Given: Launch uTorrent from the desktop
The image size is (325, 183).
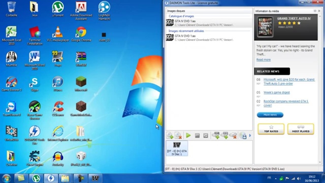Looking at the screenshot, I should click(x=58, y=9).
